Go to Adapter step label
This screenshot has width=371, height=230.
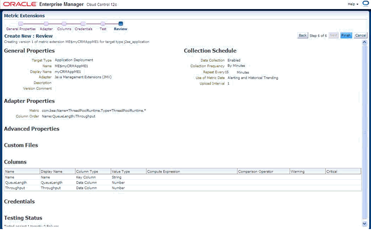pos(46,29)
